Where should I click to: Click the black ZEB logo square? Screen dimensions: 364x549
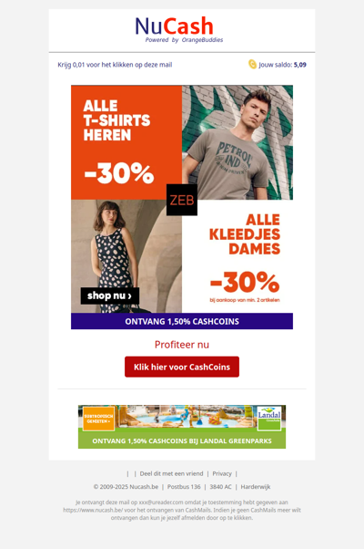click(182, 200)
